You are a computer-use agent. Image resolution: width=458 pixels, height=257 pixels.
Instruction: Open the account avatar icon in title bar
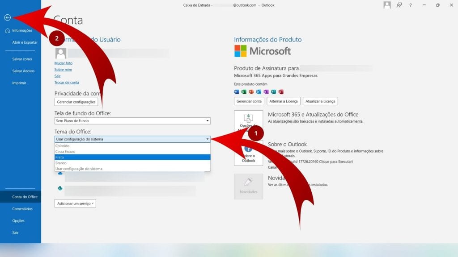pos(386,5)
